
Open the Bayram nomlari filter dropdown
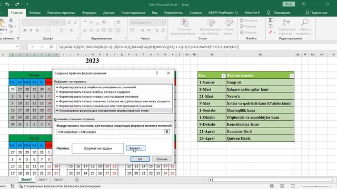click(x=291, y=76)
